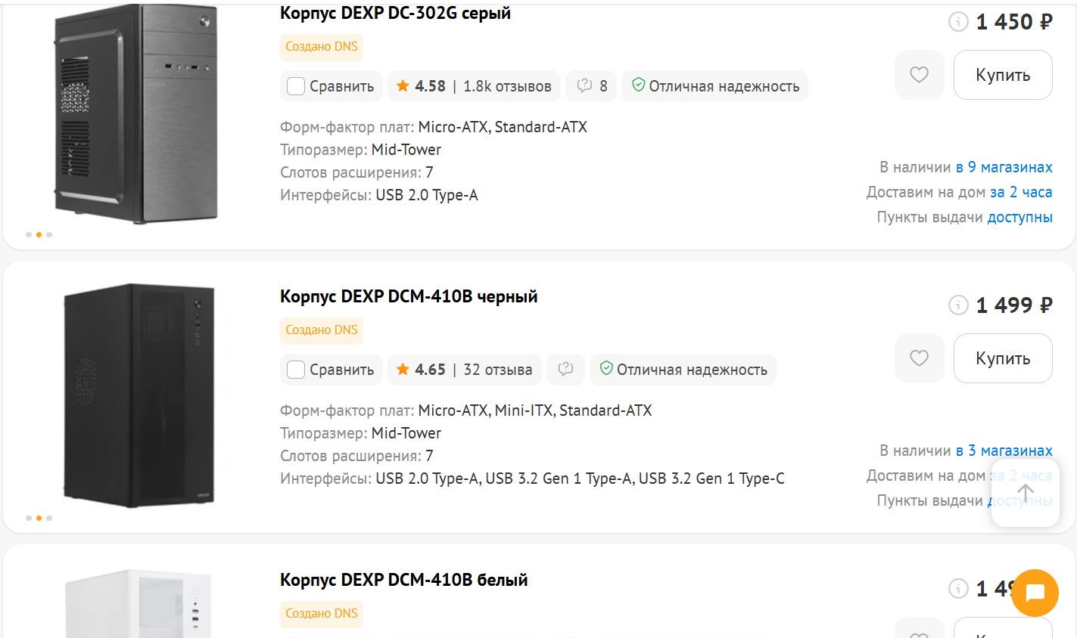Viewport: 1077px width, 638px height.
Task: Buy the DEXP DC-302G серый case
Action: pyautogui.click(x=1003, y=75)
